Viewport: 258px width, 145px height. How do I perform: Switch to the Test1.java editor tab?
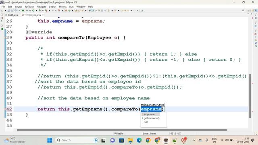click(x=12, y=15)
